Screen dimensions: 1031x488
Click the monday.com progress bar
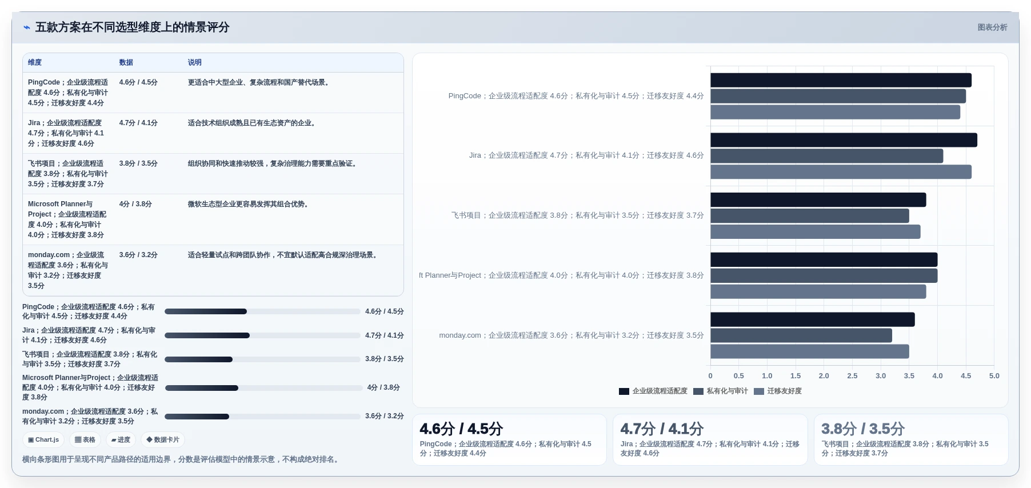click(262, 417)
